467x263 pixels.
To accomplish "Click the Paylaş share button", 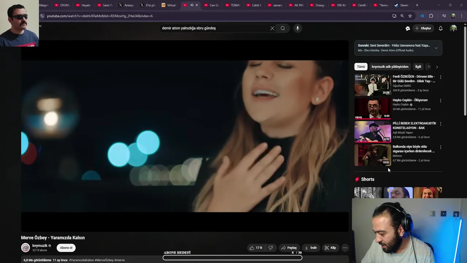I will point(289,248).
